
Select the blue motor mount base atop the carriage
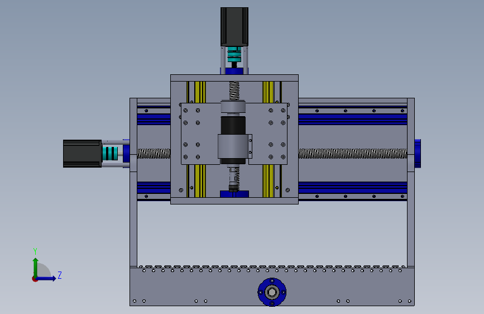pyautogui.click(x=234, y=71)
